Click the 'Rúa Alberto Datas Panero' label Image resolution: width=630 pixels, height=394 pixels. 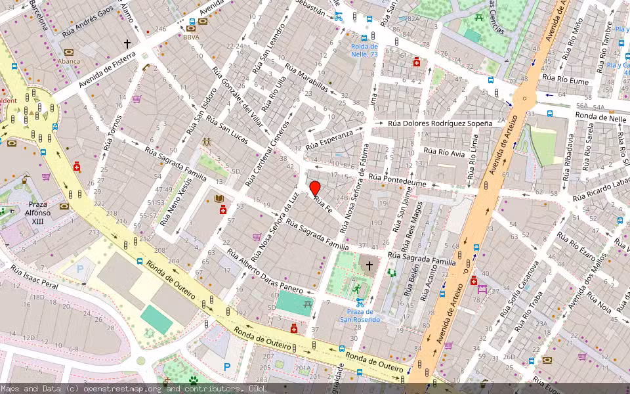(264, 271)
